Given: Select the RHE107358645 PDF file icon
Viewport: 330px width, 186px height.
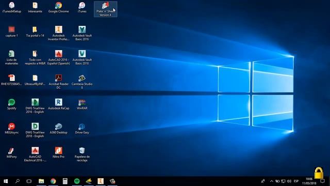Looking at the screenshot, I should pyautogui.click(x=11, y=80).
